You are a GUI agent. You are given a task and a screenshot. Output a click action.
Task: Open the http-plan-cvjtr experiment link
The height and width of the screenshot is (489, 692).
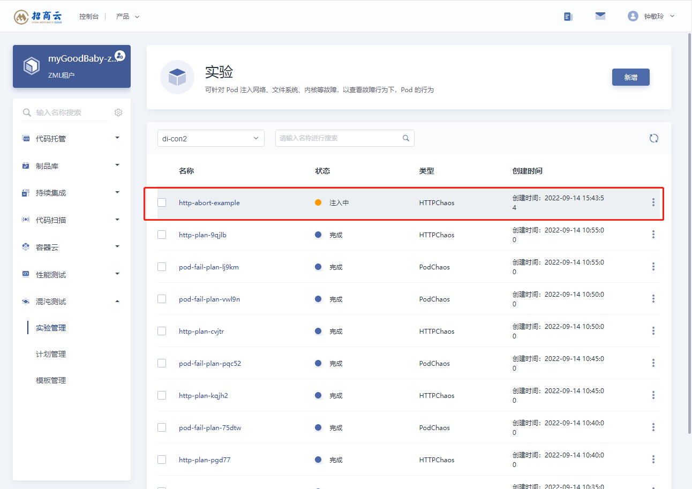point(201,332)
